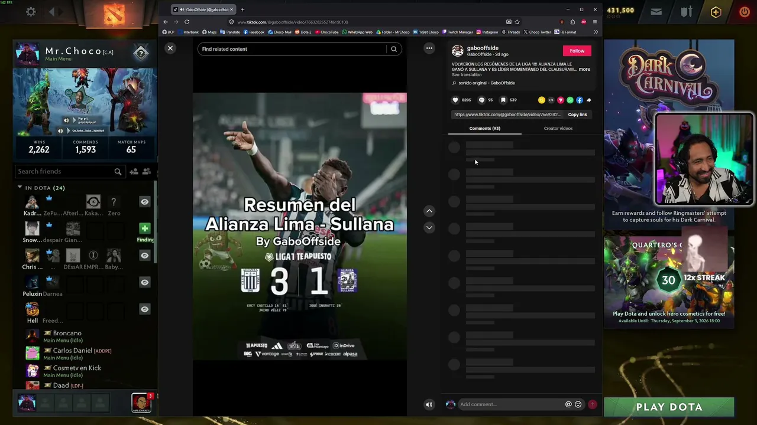Open comments via speech bubble icon
This screenshot has height=425, width=757.
tap(481, 100)
